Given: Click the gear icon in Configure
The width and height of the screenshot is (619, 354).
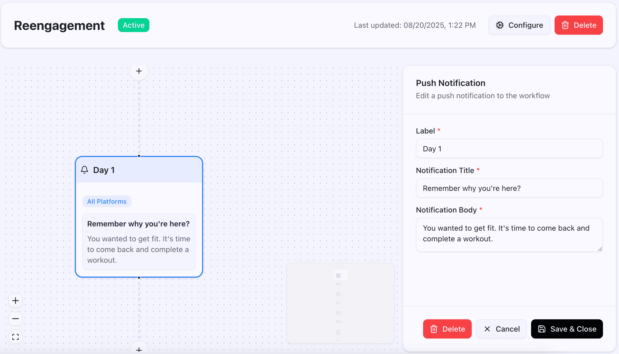Looking at the screenshot, I should click(500, 25).
